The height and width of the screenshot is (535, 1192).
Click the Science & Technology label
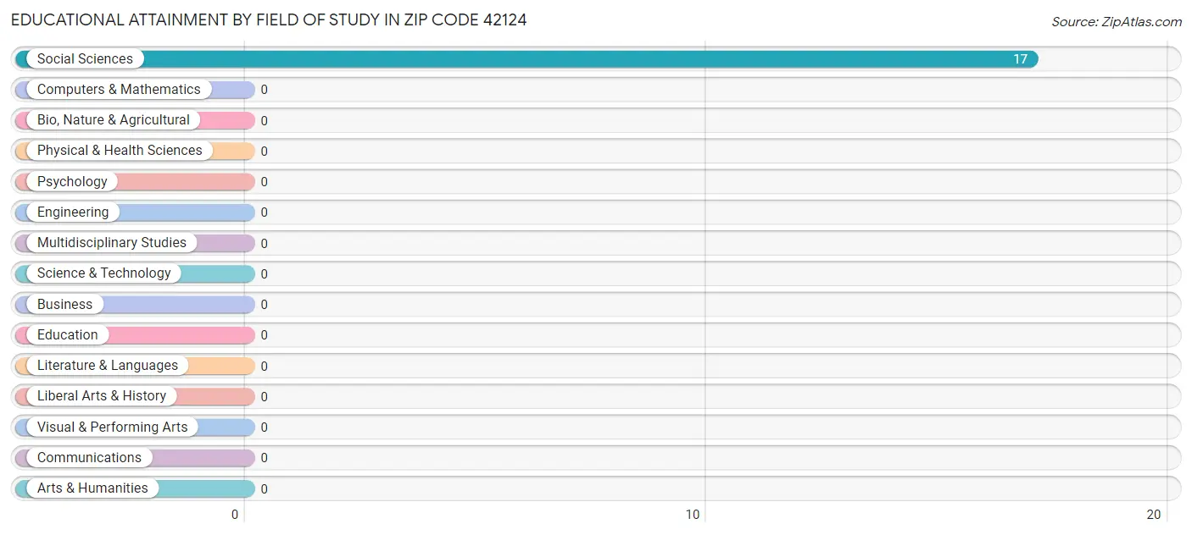[x=104, y=273]
